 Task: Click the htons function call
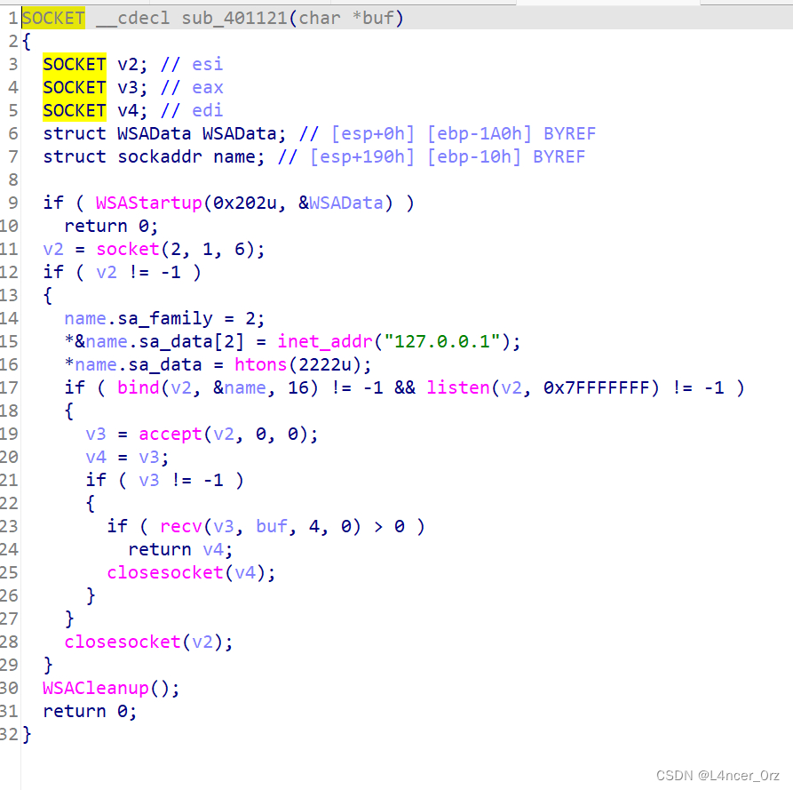pyautogui.click(x=260, y=365)
